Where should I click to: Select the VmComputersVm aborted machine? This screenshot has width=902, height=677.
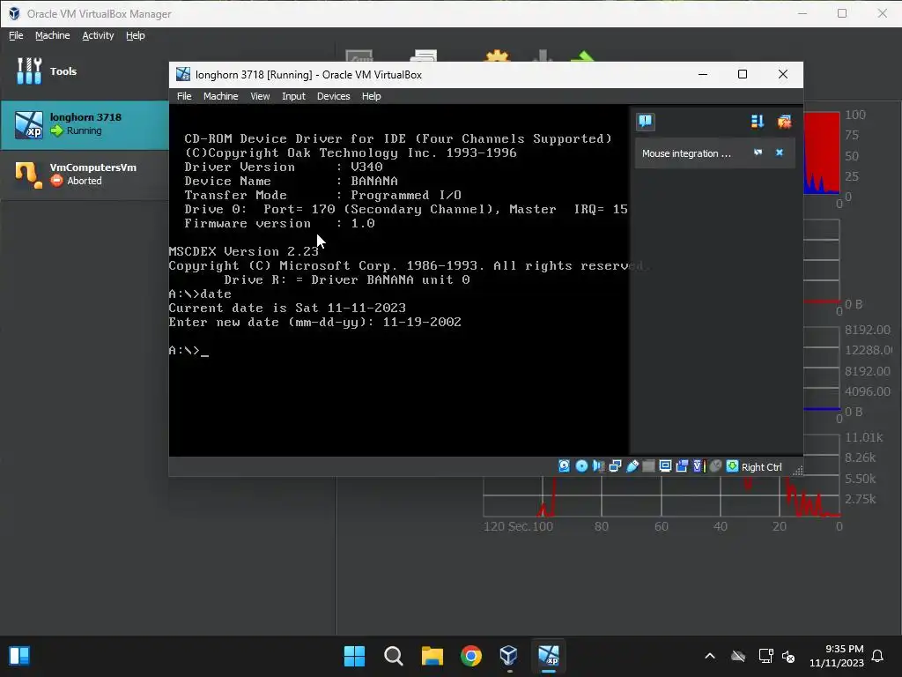[84, 175]
